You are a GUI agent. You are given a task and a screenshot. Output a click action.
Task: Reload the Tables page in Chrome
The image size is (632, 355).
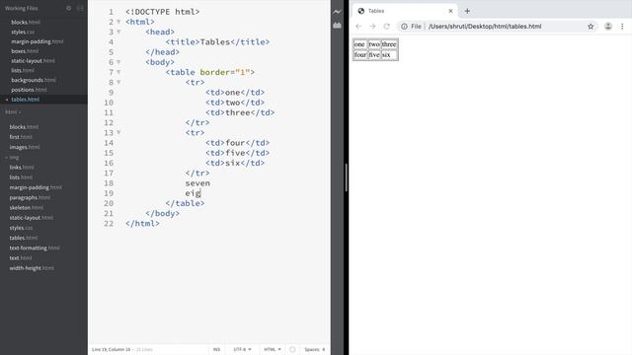386,27
